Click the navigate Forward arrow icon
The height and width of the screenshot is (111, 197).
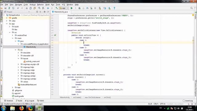pyautogui.click(x=52, y=8)
